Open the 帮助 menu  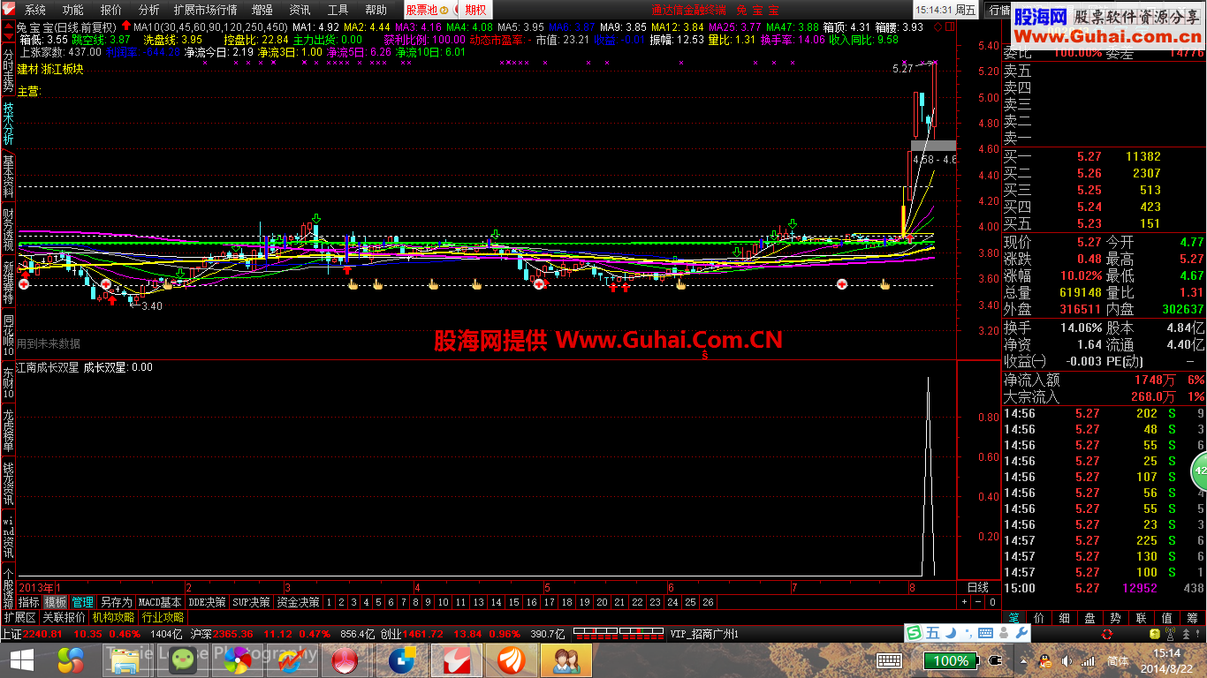coord(376,10)
